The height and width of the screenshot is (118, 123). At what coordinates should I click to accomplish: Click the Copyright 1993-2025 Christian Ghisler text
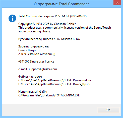point(47,24)
